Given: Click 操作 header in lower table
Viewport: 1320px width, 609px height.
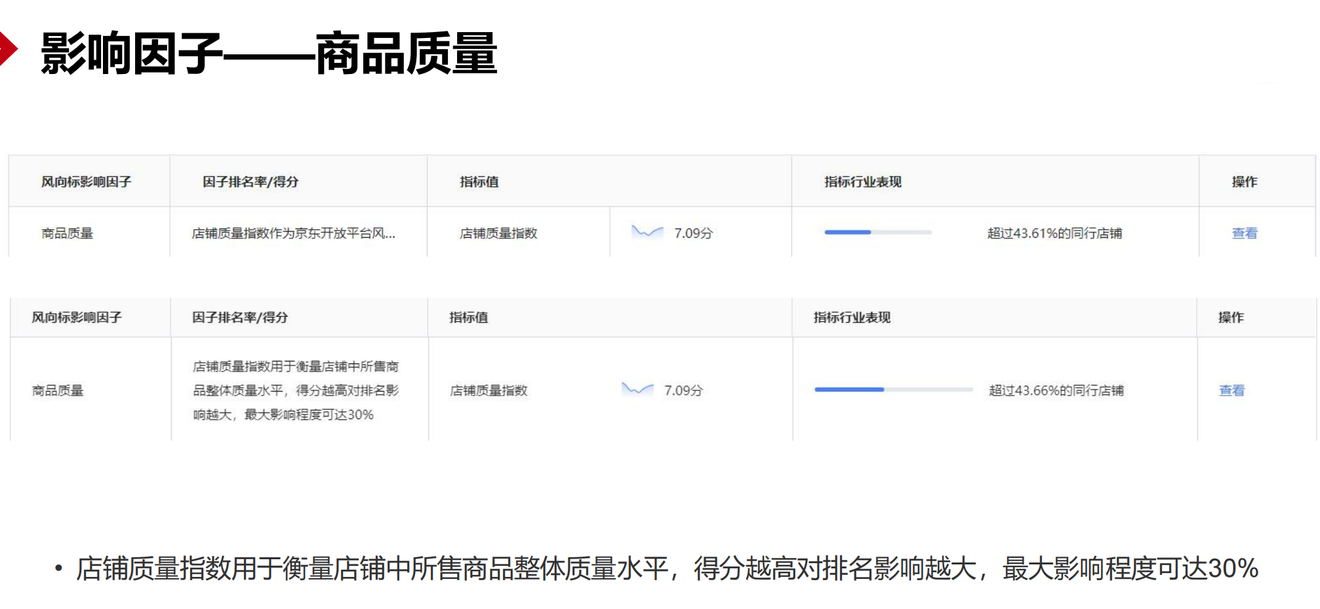Looking at the screenshot, I should pos(1231,317).
